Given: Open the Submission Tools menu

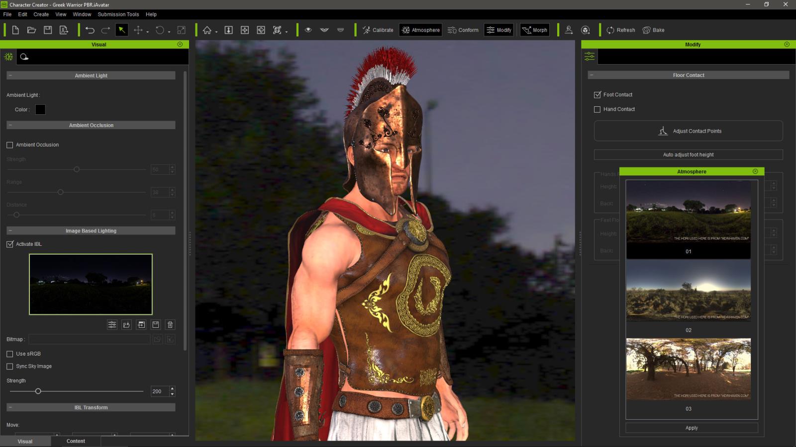Looking at the screenshot, I should 118,14.
